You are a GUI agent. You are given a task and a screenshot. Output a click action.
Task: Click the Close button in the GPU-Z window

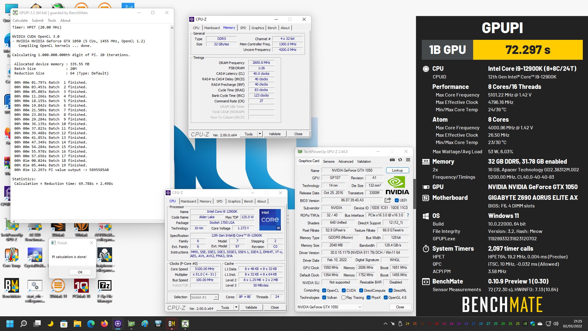(x=400, y=307)
